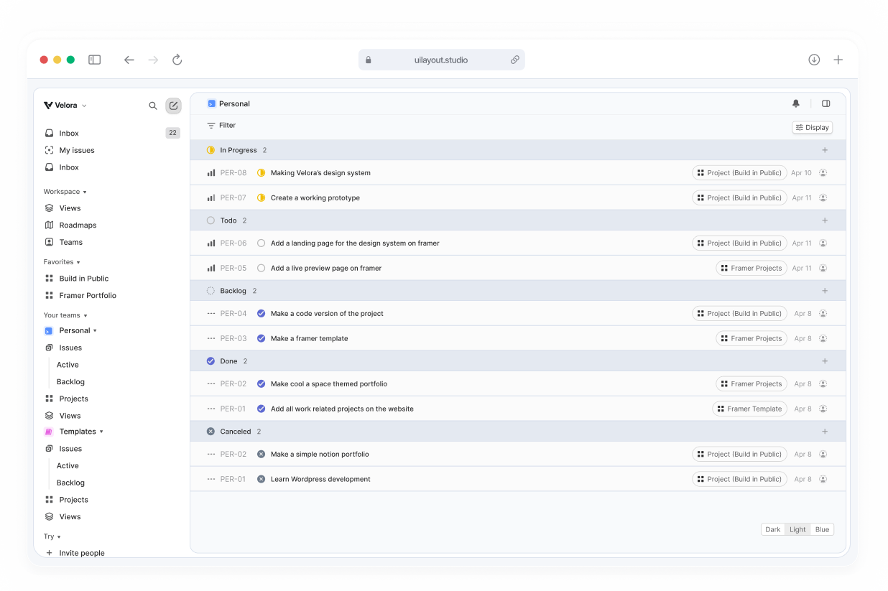Toggle done check on code version issue
This screenshot has width=888, height=591.
point(262,314)
